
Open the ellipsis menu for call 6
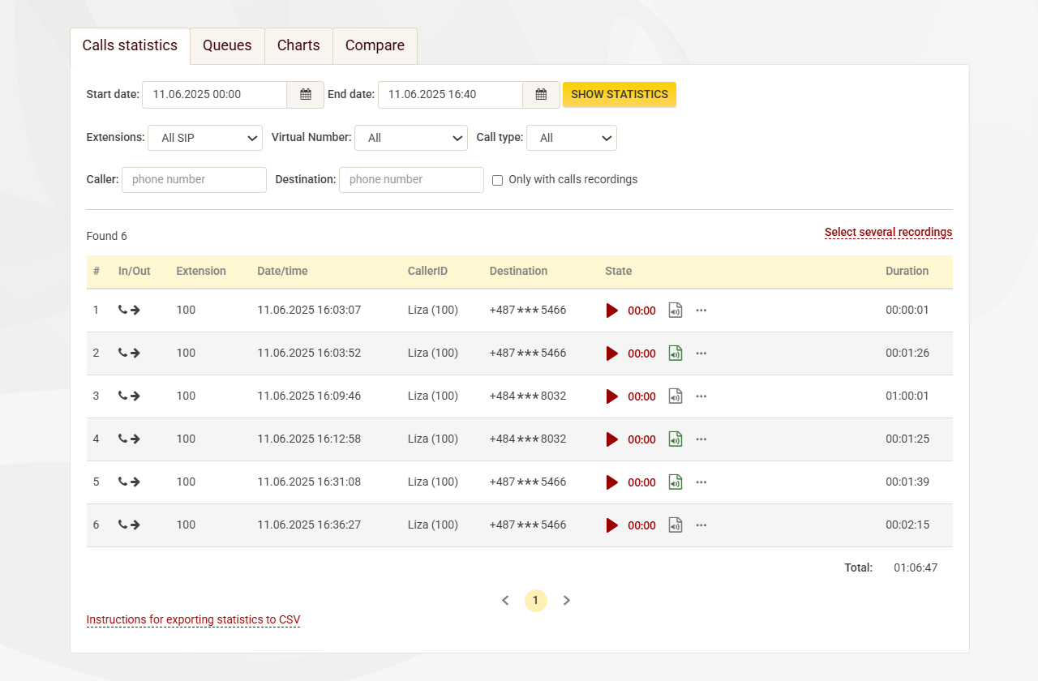click(701, 525)
